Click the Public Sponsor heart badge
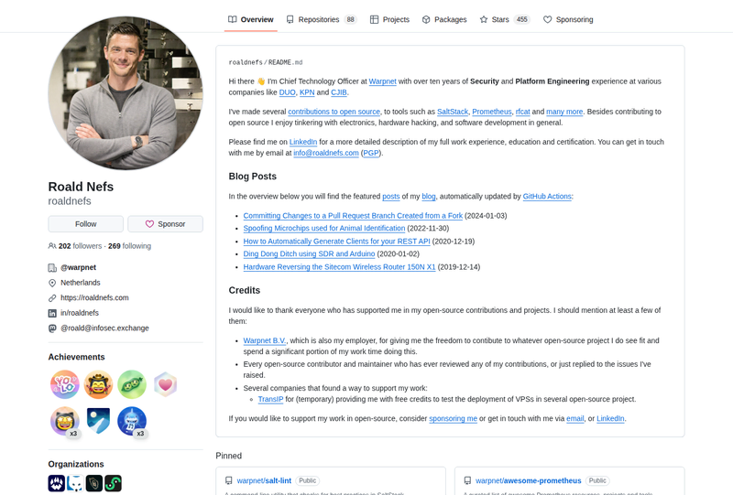 pyautogui.click(x=166, y=384)
